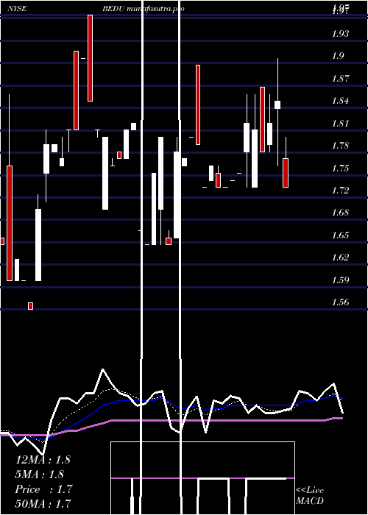Click the 1.9 price axis label
This screenshot has width=368, height=515.
(x=338, y=56)
